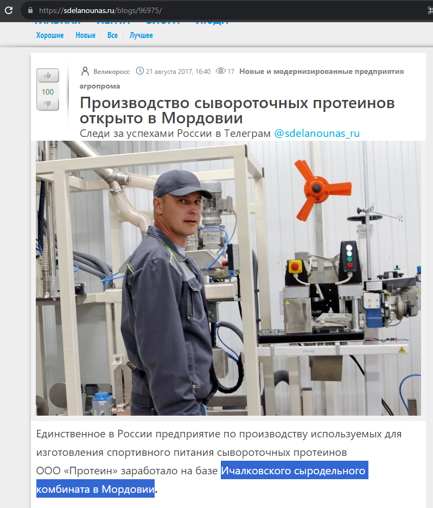Click the padlock site security icon
433x508 pixels.
[30, 10]
